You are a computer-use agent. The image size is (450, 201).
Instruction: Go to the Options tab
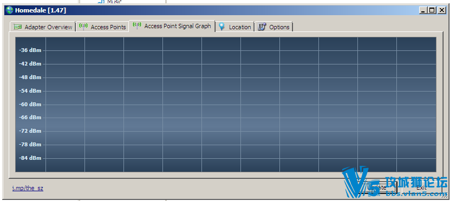click(274, 27)
